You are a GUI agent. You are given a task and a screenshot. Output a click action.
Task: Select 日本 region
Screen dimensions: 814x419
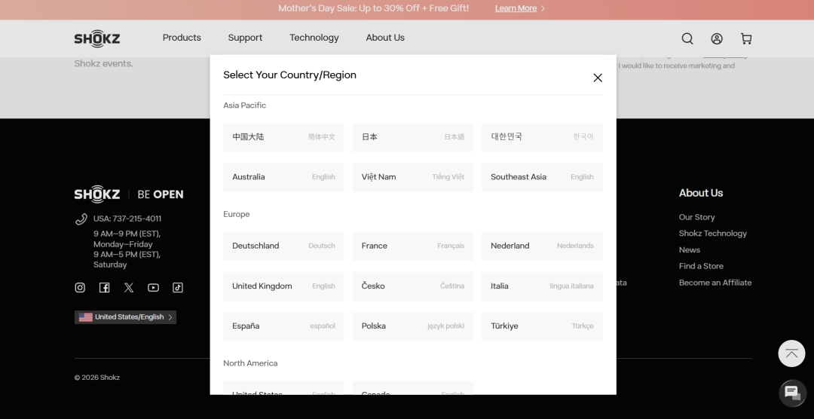click(x=413, y=137)
